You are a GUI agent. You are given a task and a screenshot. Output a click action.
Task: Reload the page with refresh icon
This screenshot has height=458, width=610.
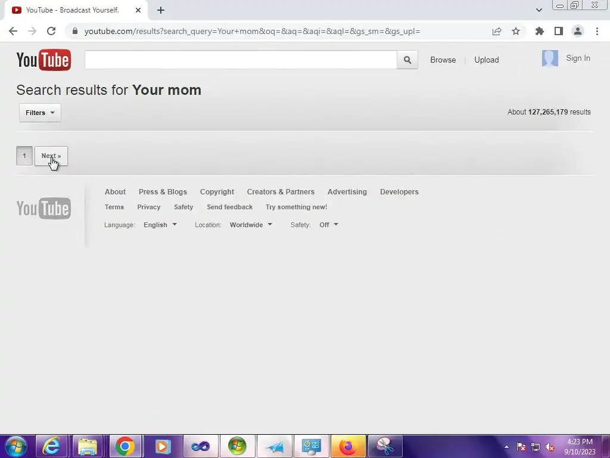[51, 31]
